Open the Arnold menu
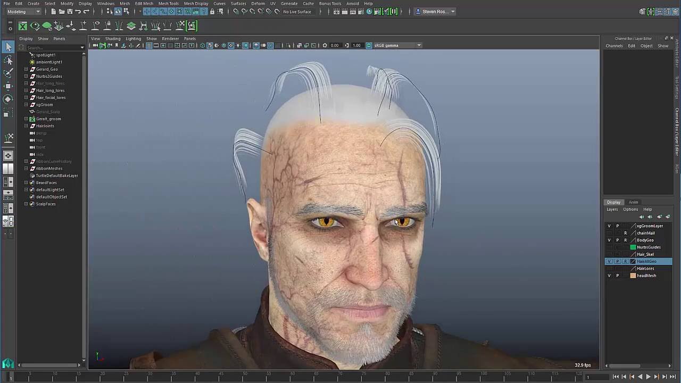The image size is (681, 383). 352,3
